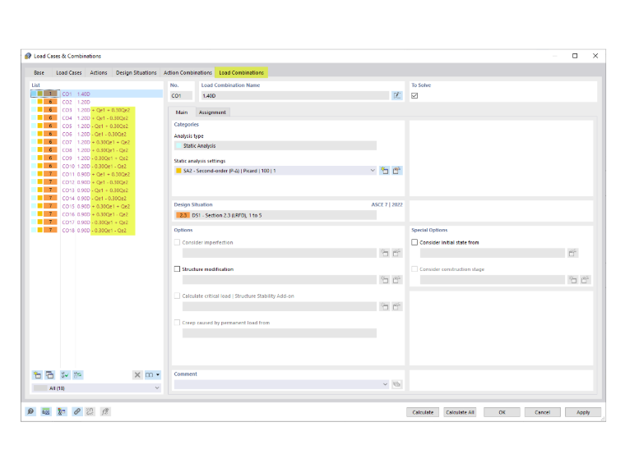
Task: Enable Calculate critical load checkbox
Action: click(x=177, y=296)
